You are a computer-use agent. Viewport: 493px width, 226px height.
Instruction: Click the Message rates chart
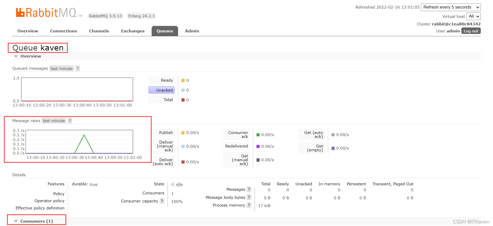pos(79,142)
